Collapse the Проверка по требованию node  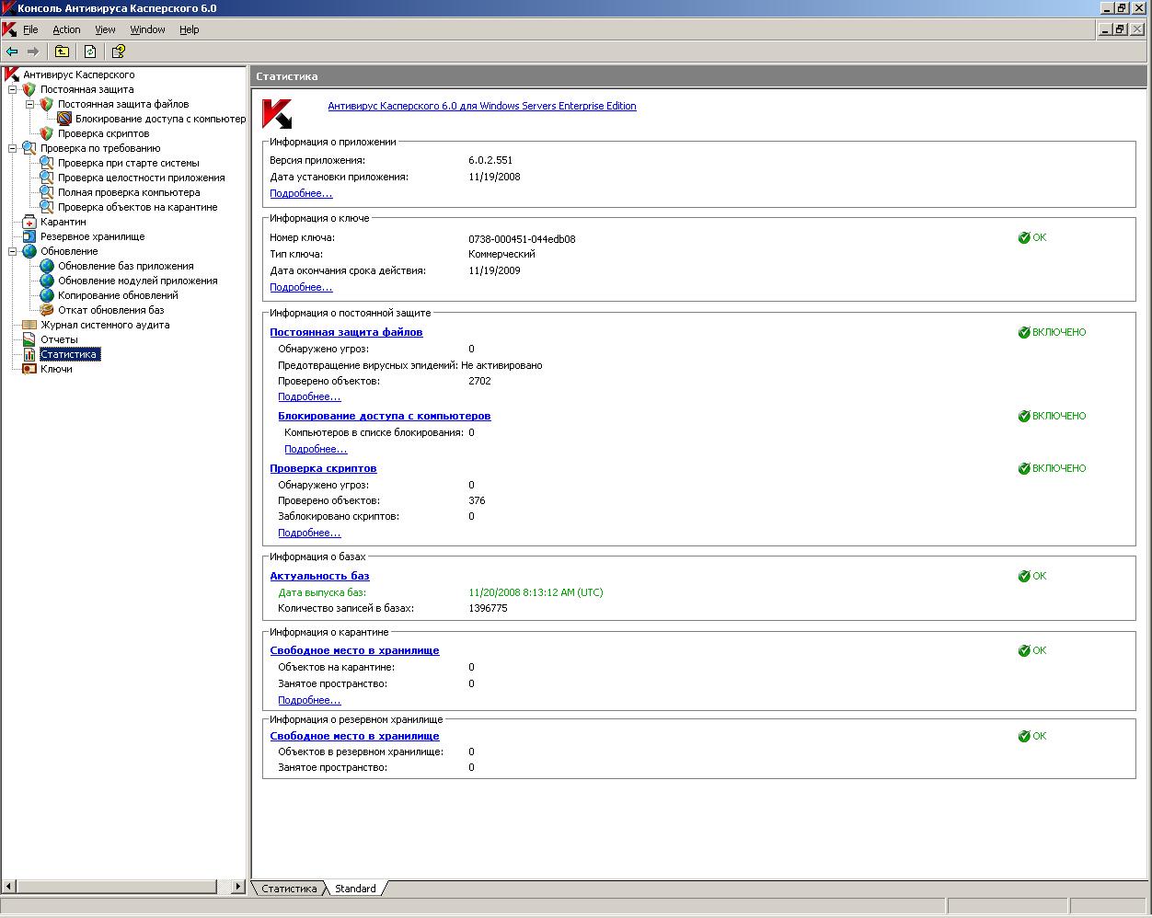[x=13, y=148]
